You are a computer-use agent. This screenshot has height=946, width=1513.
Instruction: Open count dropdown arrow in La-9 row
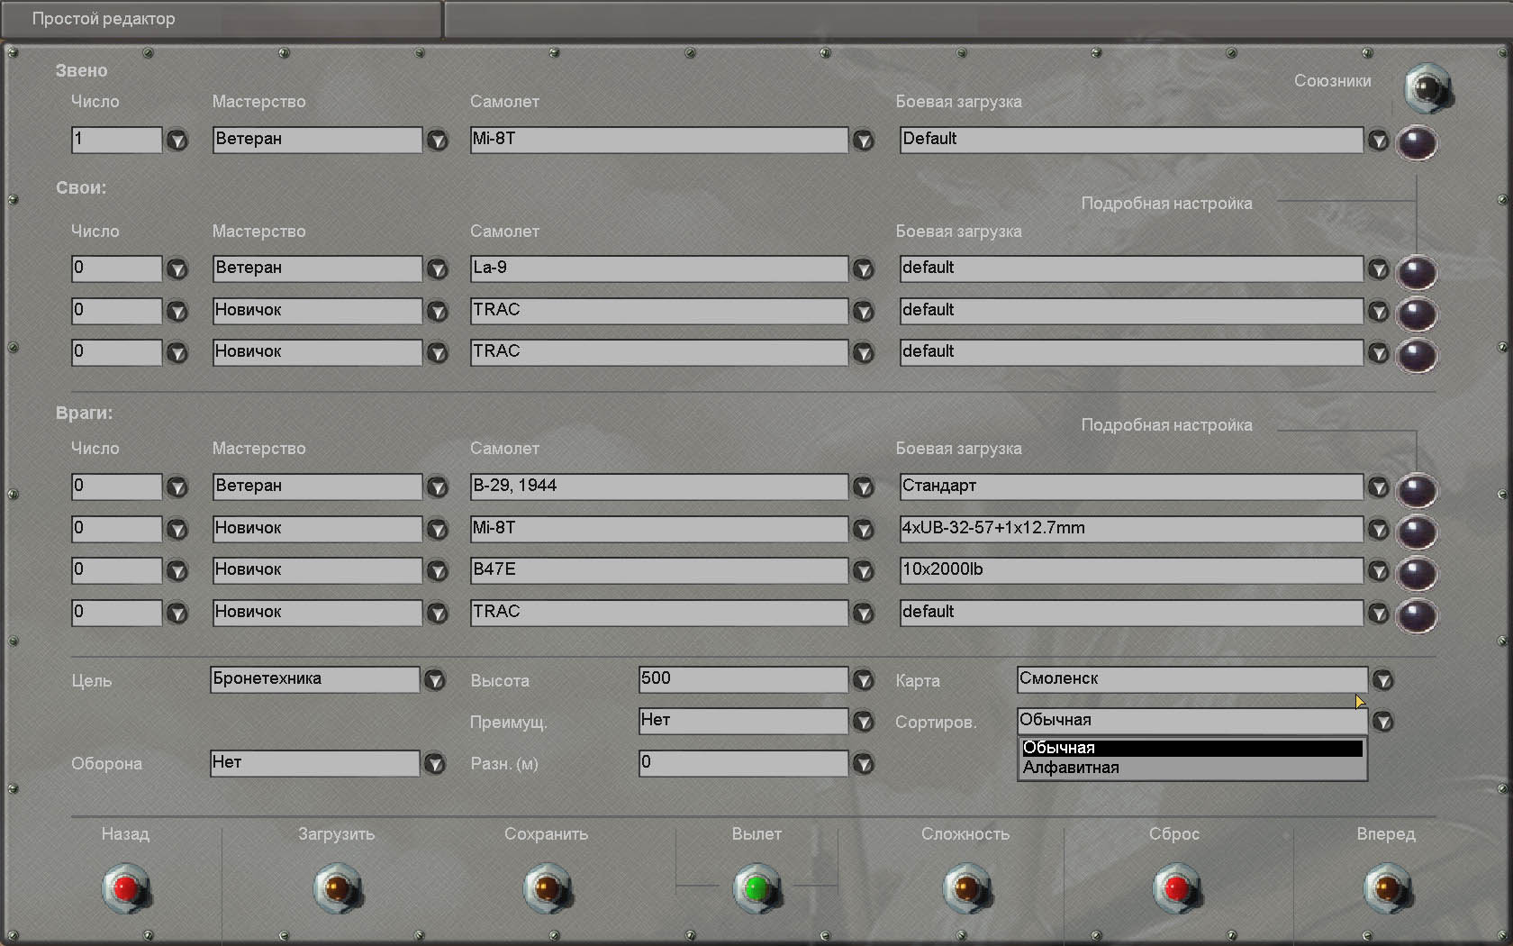click(177, 269)
